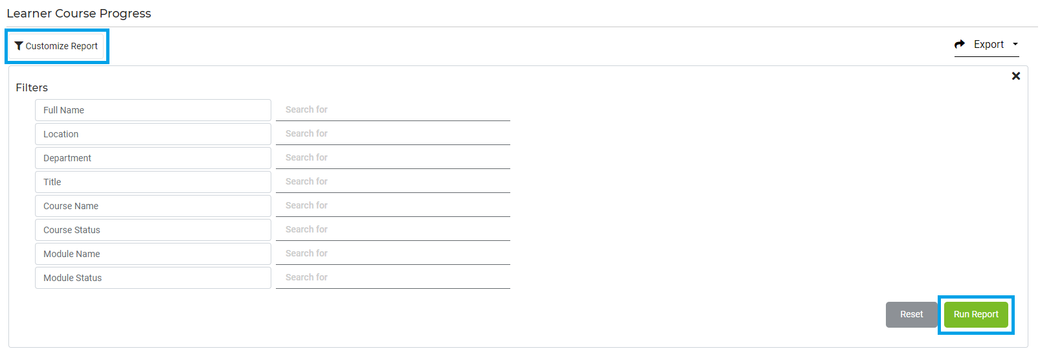Screen dimensions: 1040x351
Task: Select the Title filter field
Action: click(153, 182)
